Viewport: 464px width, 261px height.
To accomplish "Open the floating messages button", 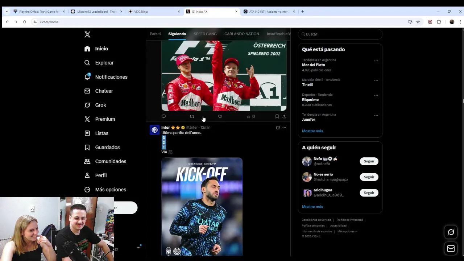I will [451, 249].
